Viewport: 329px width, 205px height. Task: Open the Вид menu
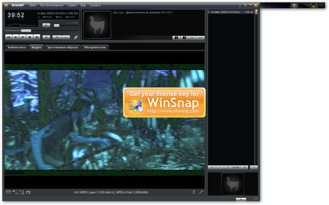coord(83,5)
